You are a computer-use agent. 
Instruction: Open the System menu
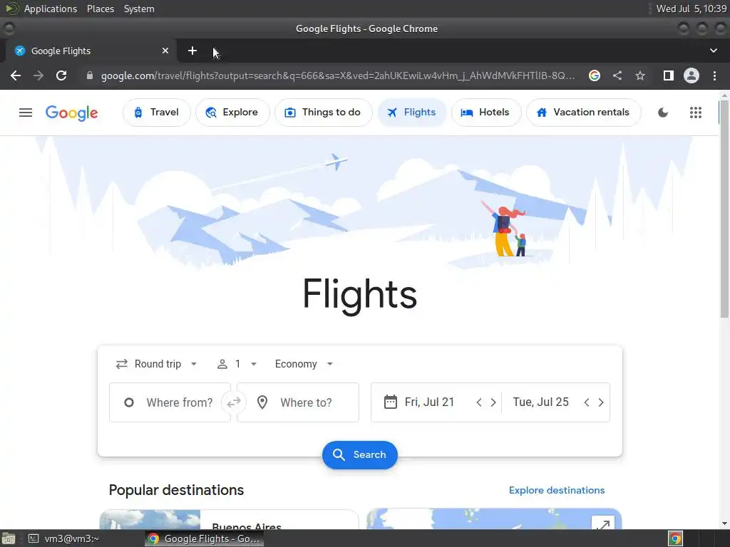tap(139, 9)
